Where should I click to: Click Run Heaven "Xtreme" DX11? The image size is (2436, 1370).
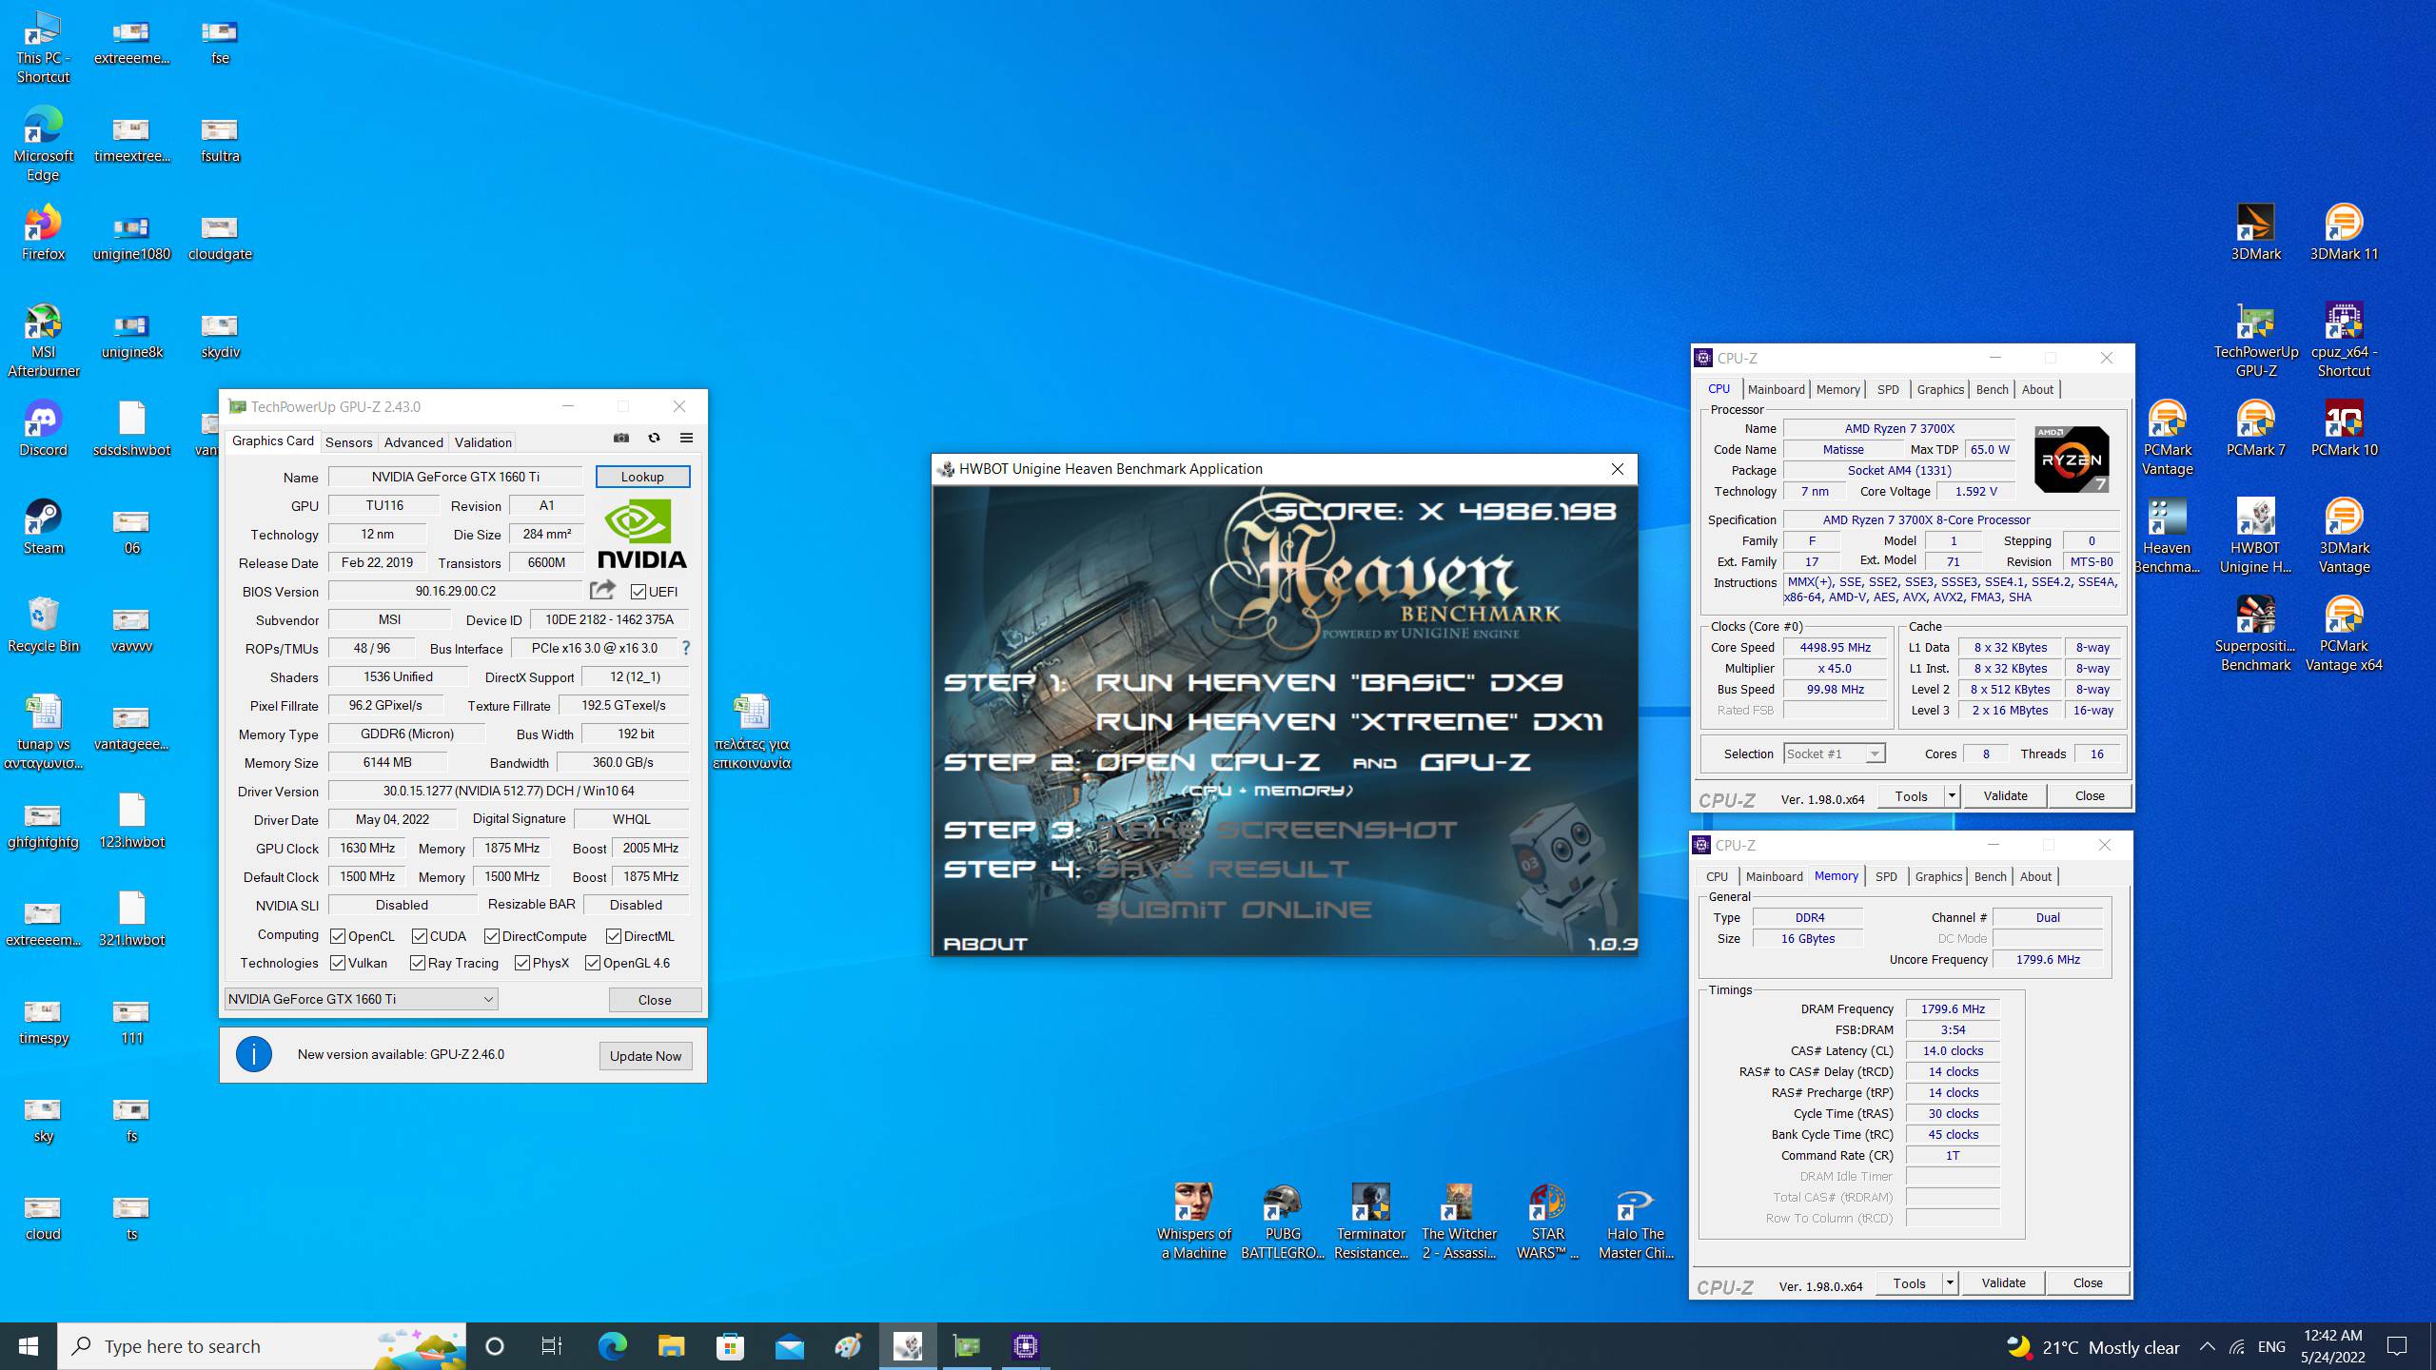[1349, 721]
